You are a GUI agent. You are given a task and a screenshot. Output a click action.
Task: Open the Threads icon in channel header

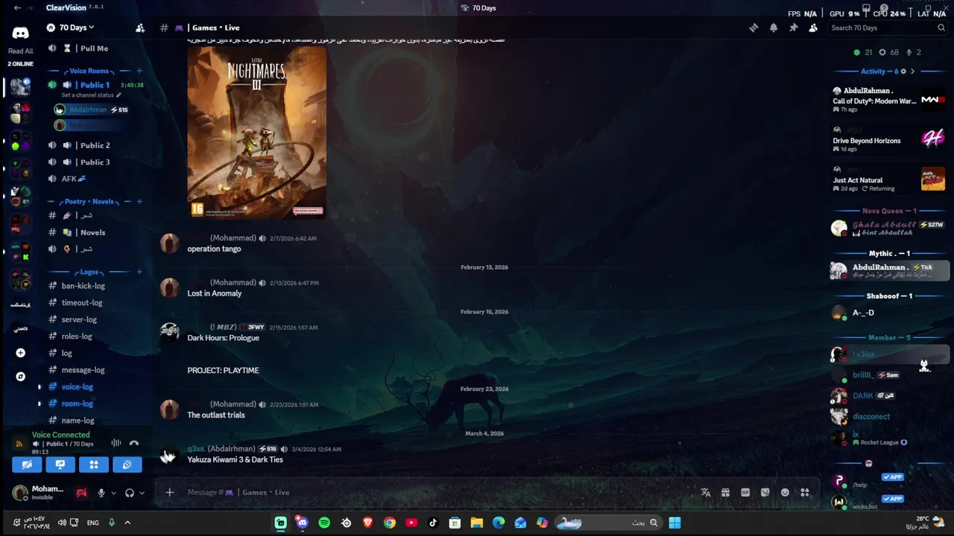point(754,28)
